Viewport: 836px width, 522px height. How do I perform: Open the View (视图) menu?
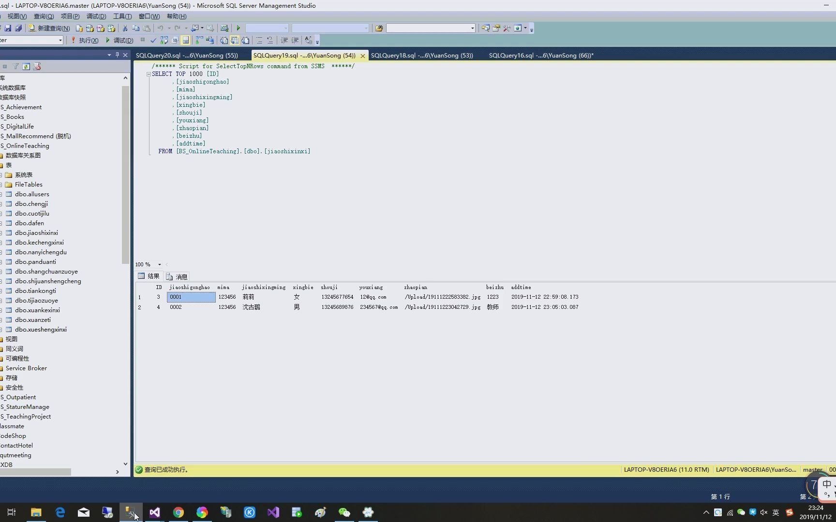click(17, 16)
